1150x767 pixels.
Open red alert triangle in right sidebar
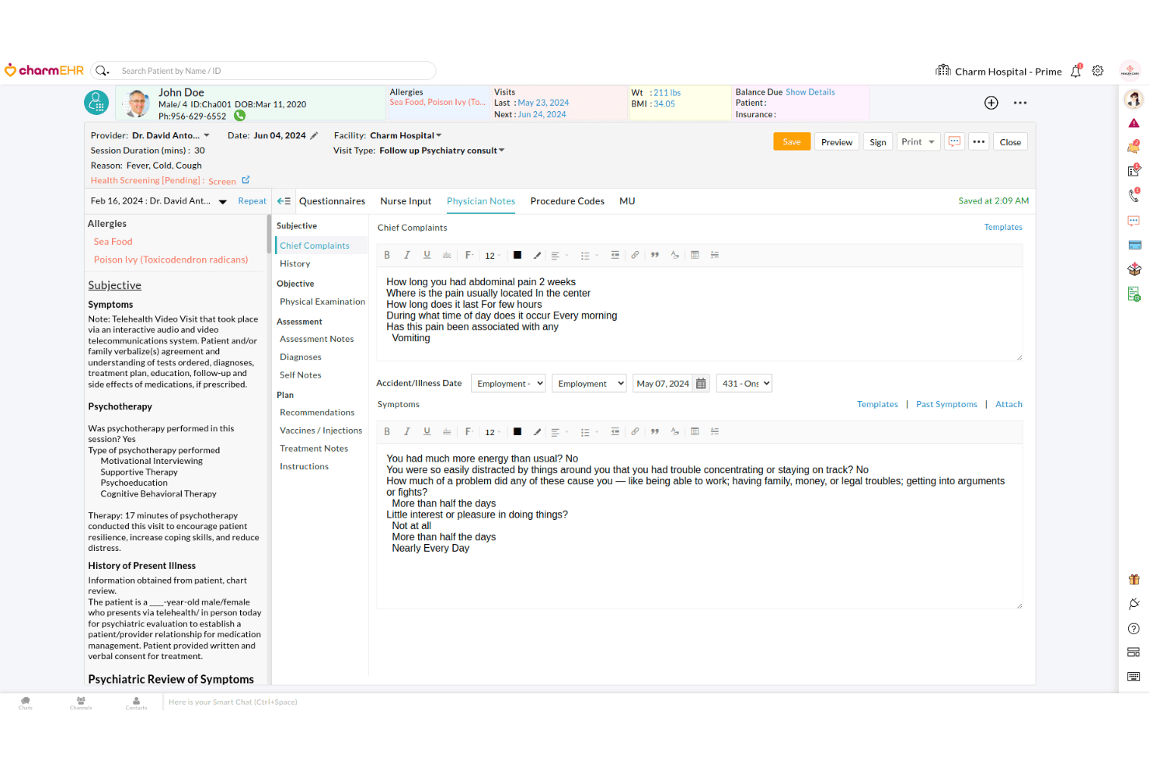click(x=1134, y=123)
